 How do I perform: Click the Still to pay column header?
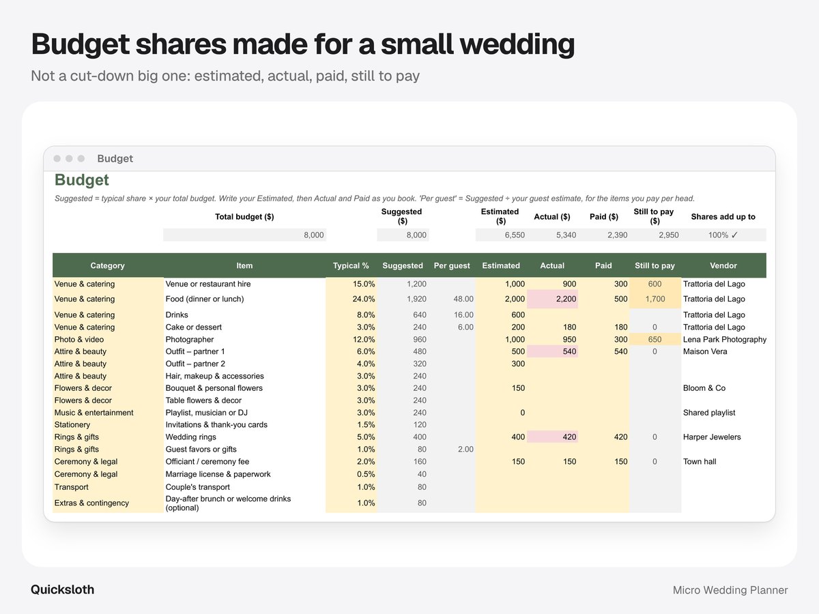(655, 265)
